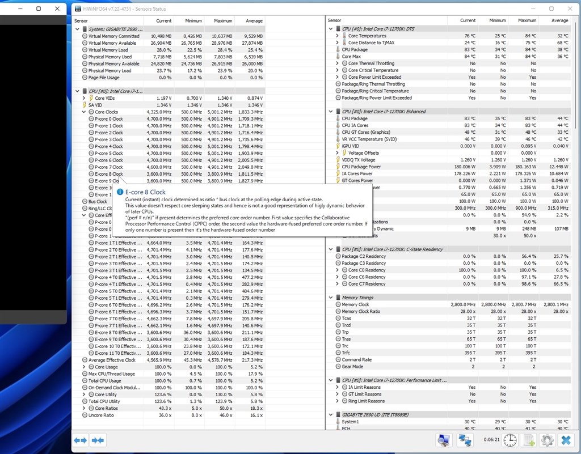Start logging with the add-file icon
581x454 pixels.
[529, 440]
